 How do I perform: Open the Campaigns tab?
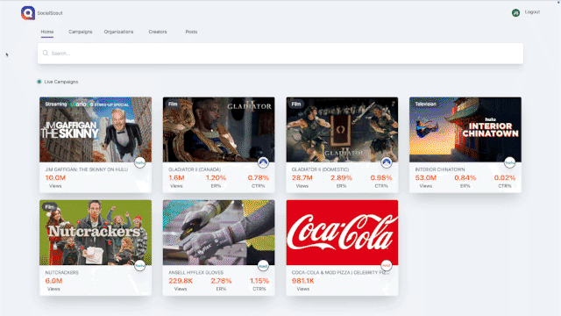[x=81, y=32]
